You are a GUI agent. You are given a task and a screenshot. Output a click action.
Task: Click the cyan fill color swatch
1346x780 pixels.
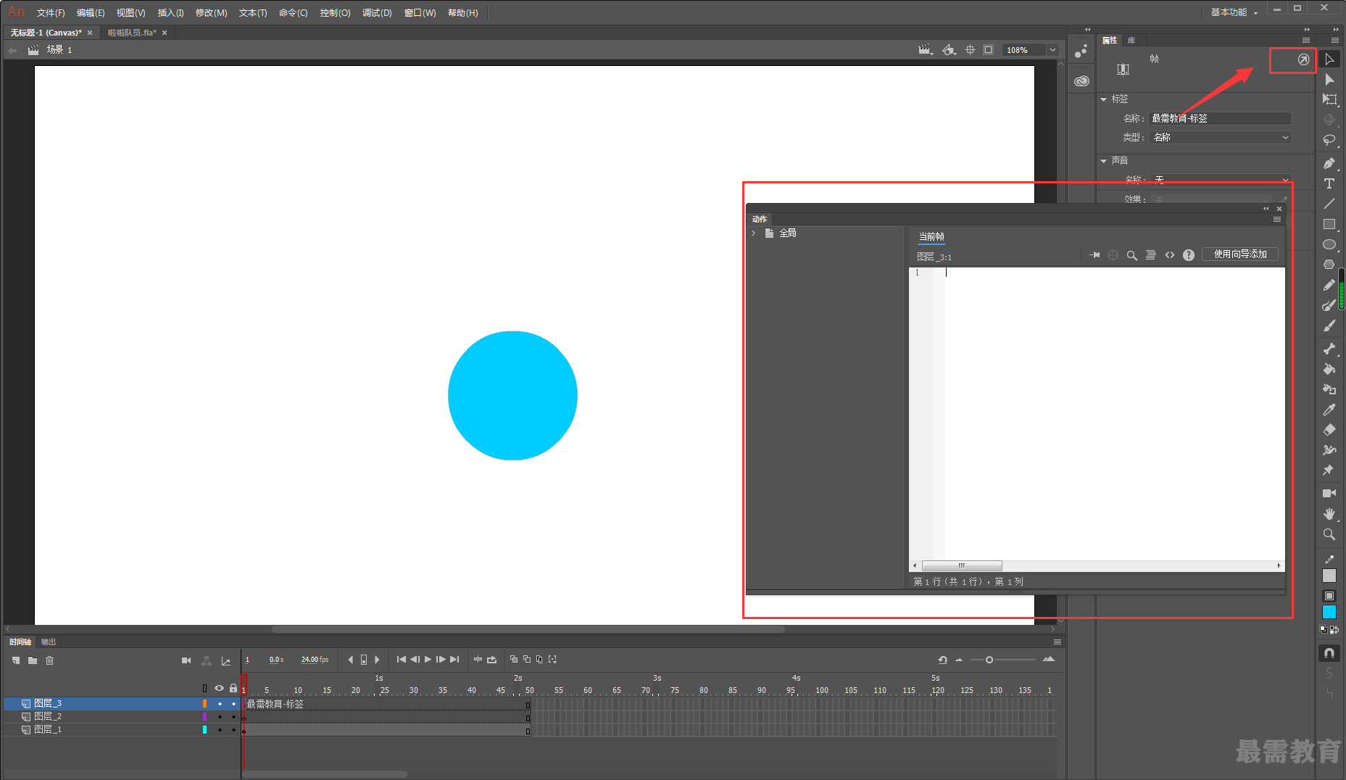(1329, 613)
